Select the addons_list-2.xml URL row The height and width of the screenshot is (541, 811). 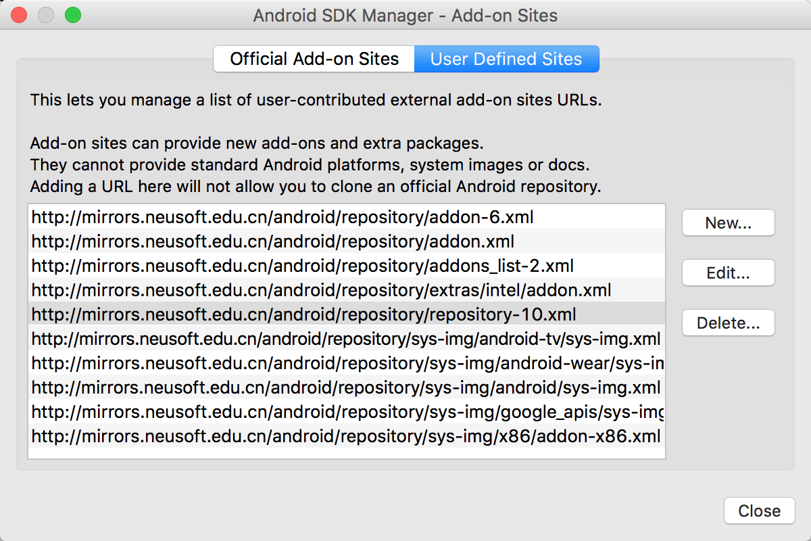(347, 265)
